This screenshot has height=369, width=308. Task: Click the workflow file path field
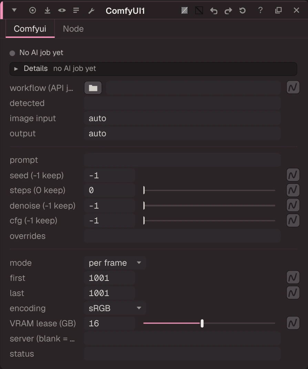(193, 88)
